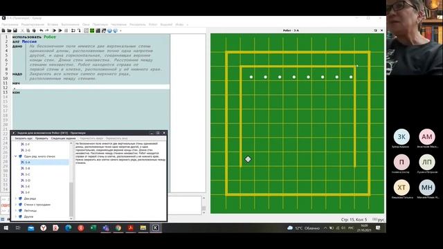
Task: Open the Редактирование menu
Action: [x=33, y=25]
